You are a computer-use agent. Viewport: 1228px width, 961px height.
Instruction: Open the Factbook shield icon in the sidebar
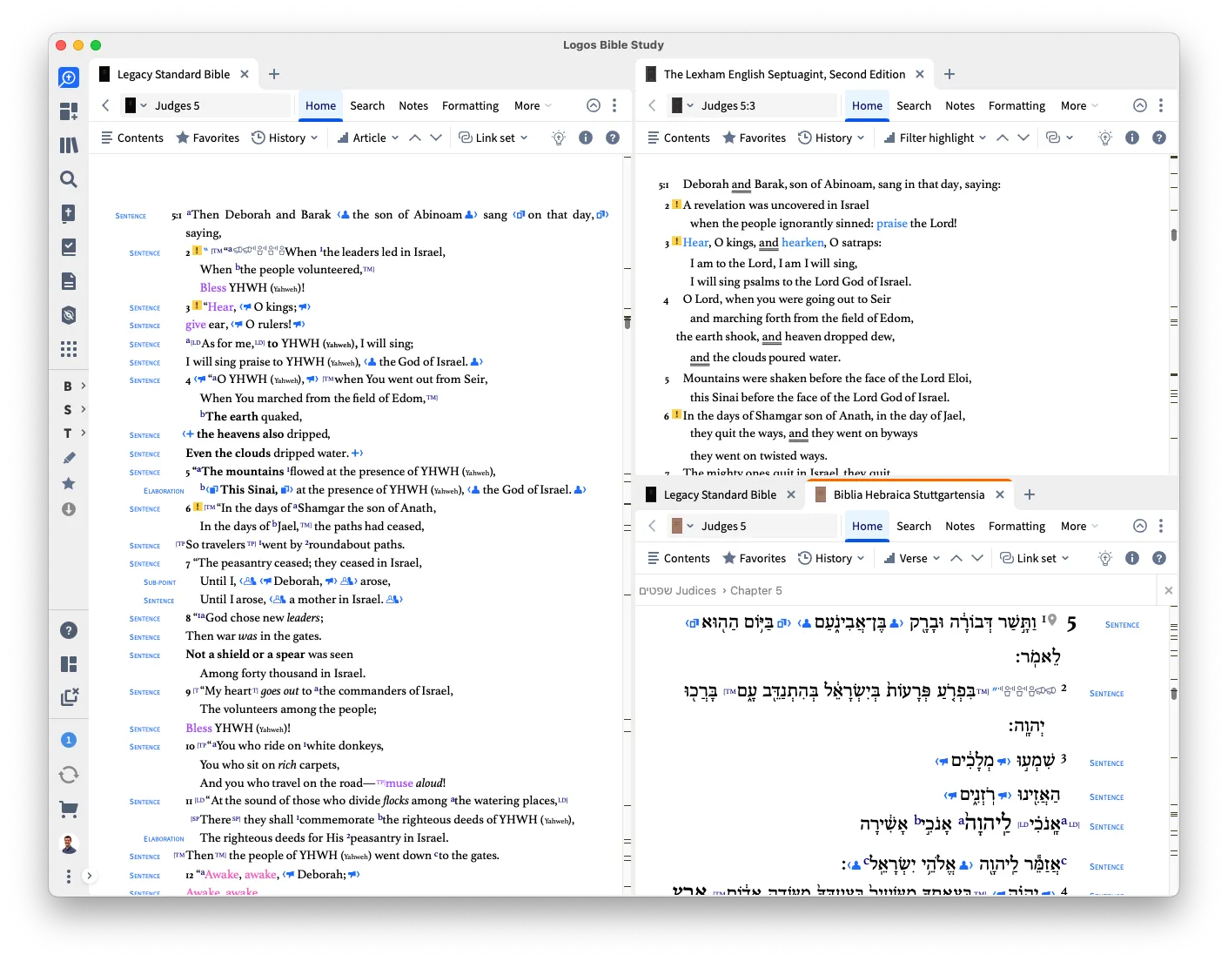[69, 315]
